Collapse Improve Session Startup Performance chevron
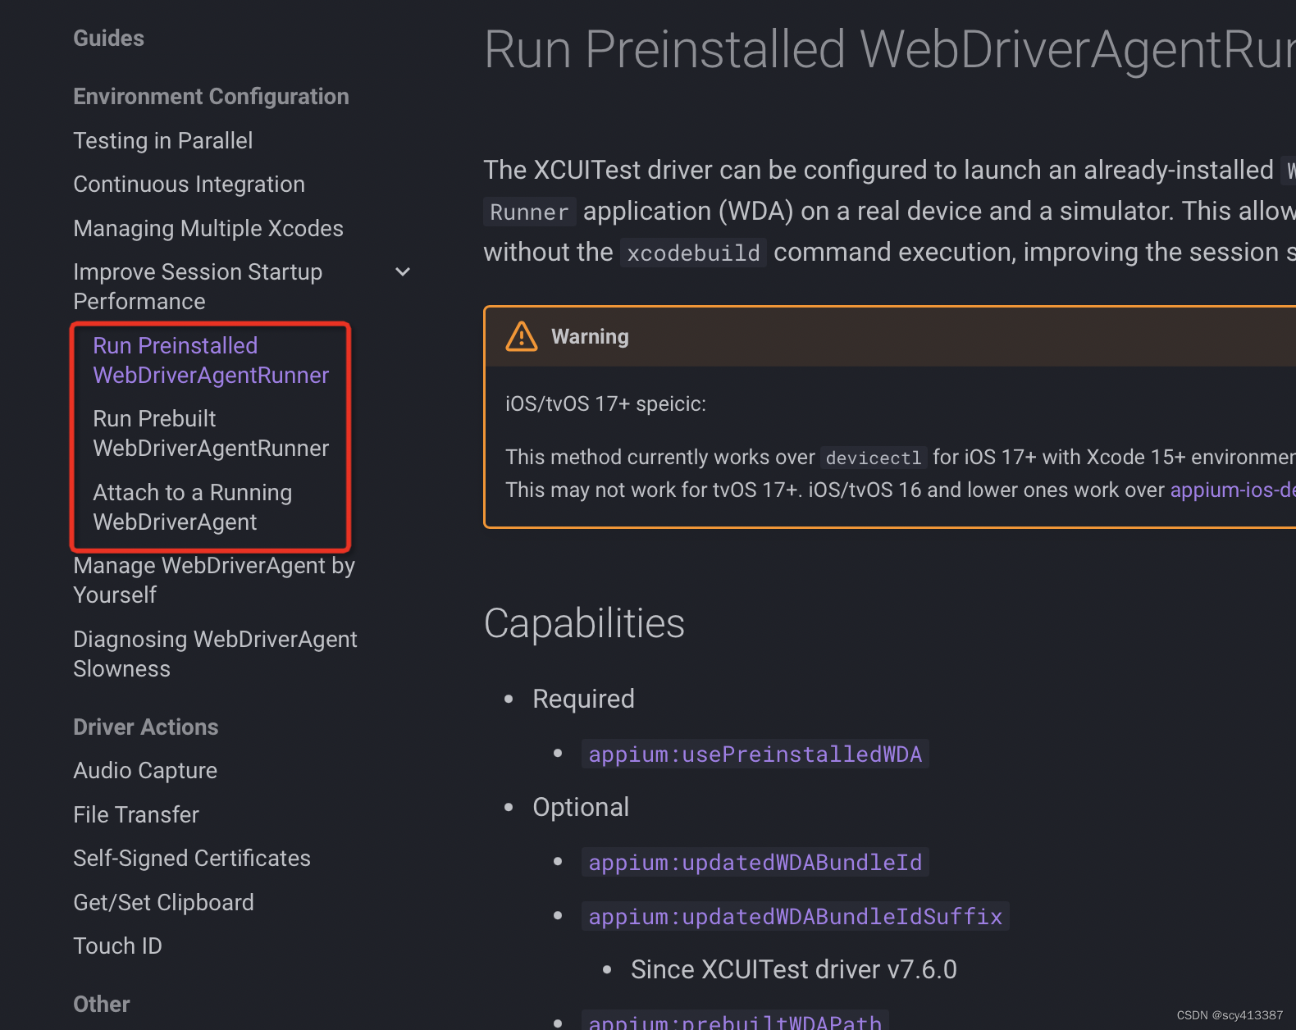Image resolution: width=1296 pixels, height=1030 pixels. pyautogui.click(x=403, y=272)
